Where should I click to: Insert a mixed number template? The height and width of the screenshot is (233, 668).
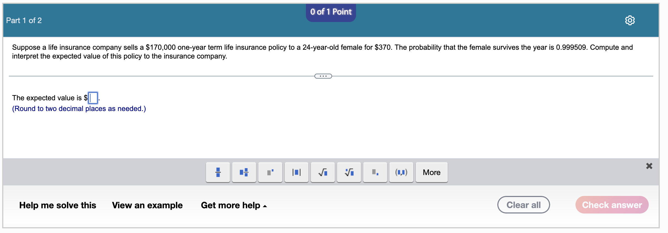coord(244,172)
